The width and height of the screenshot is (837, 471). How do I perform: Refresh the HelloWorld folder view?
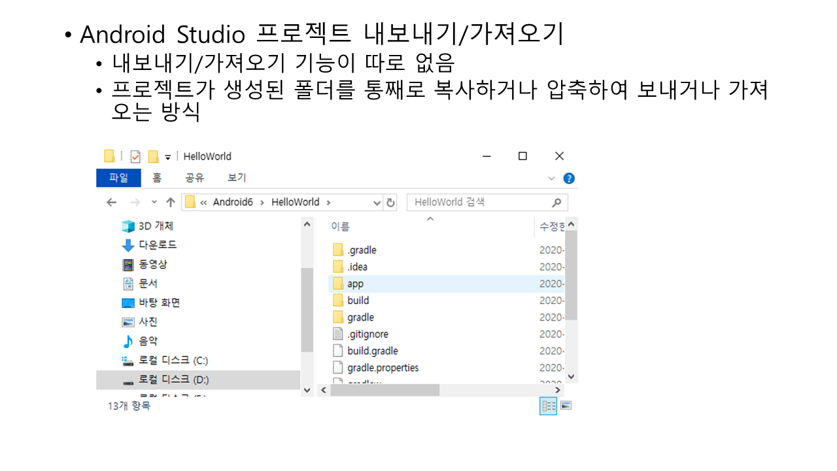(391, 203)
